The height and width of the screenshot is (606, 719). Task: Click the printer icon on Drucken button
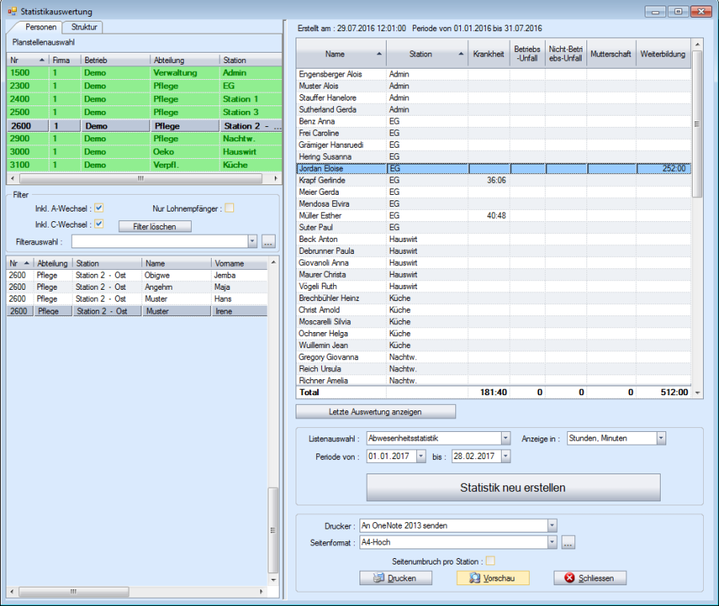379,578
